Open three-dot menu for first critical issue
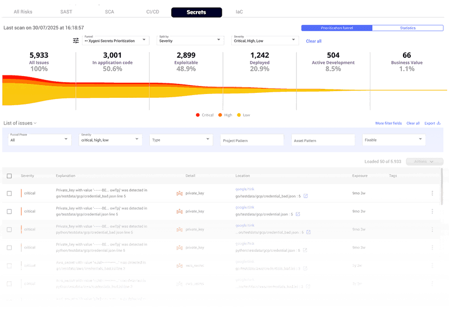The image size is (449, 315). click(432, 194)
